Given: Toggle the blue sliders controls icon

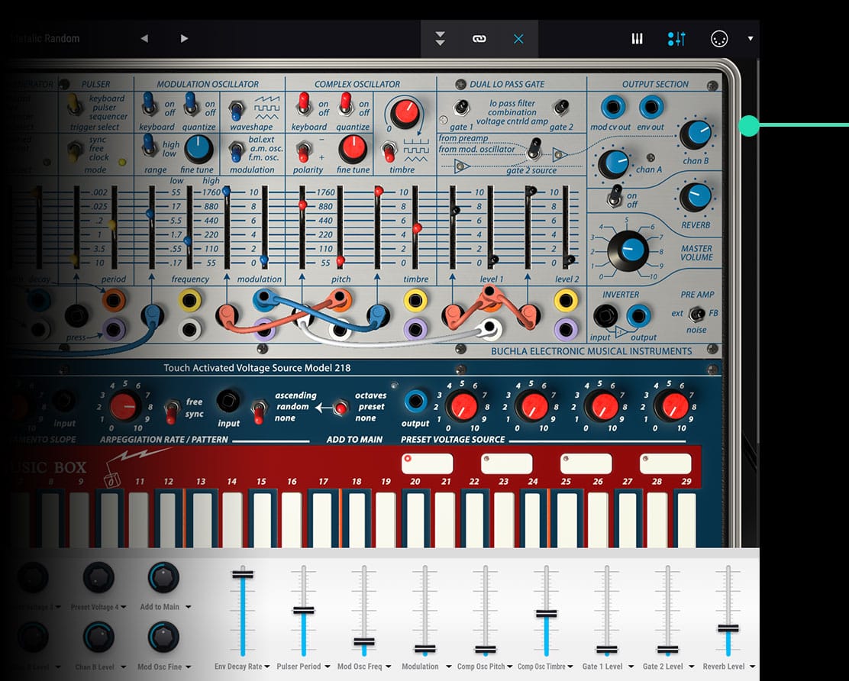Looking at the screenshot, I should tap(676, 38).
